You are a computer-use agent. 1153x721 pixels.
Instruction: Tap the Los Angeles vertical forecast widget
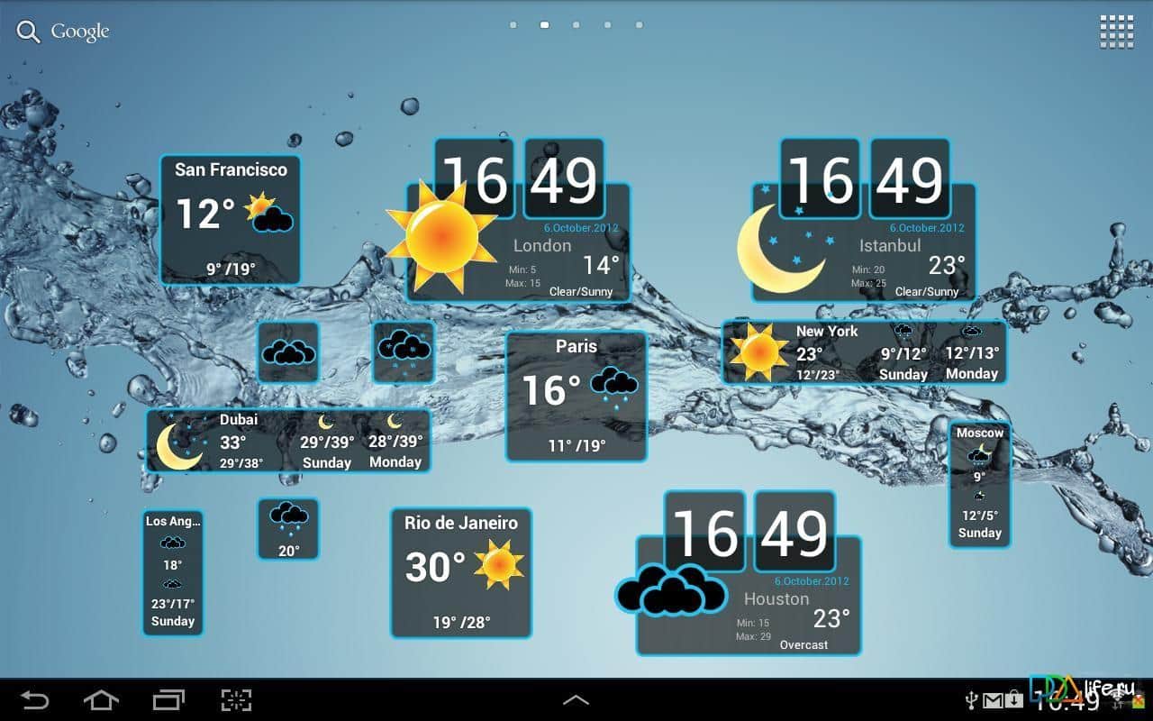[x=173, y=572]
